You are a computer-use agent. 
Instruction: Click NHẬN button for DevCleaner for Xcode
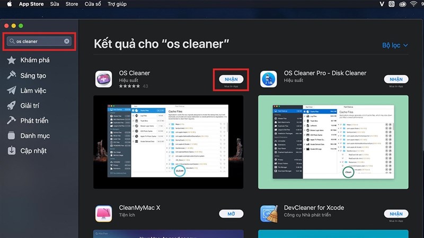pos(396,214)
